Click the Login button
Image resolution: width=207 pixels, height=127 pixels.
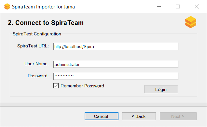coord(161,89)
